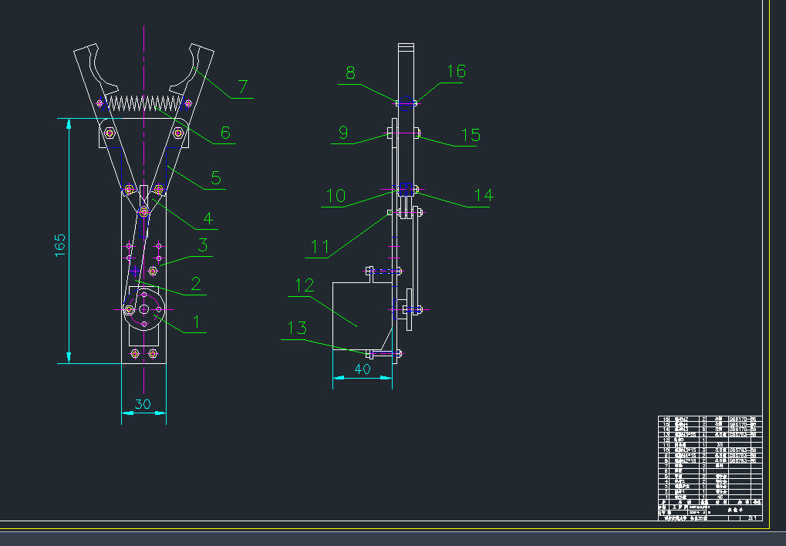Select the 40 dimension in side view
The height and width of the screenshot is (546, 786).
click(x=362, y=369)
